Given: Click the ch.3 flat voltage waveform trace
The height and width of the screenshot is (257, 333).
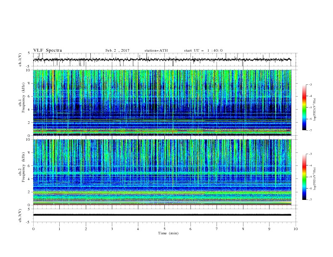Looking at the screenshot, I should (x=162, y=215).
